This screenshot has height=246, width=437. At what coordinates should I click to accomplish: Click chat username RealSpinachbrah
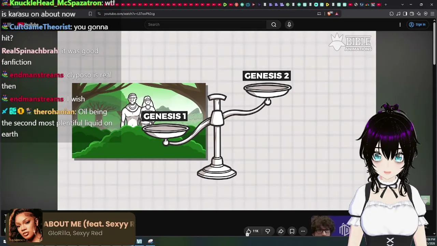click(x=30, y=51)
